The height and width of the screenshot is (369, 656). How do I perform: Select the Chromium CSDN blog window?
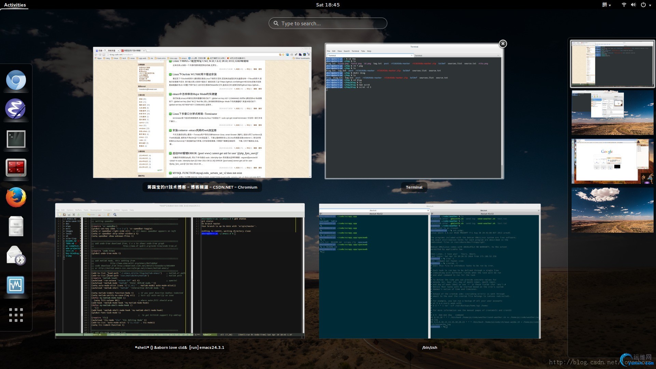point(202,112)
